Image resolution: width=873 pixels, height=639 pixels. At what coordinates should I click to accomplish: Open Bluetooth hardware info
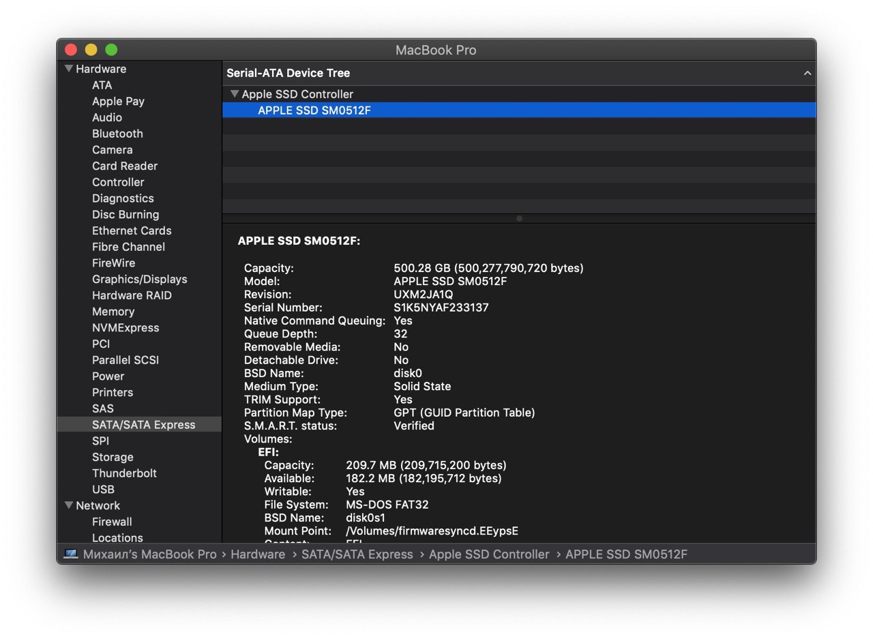tap(117, 134)
